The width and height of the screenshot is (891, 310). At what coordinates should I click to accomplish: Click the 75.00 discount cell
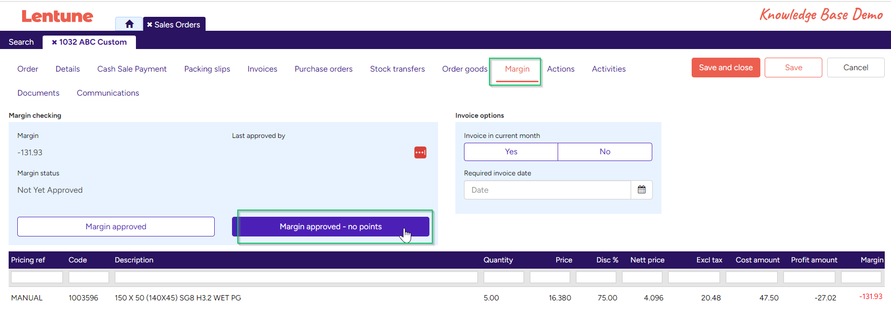click(x=608, y=298)
